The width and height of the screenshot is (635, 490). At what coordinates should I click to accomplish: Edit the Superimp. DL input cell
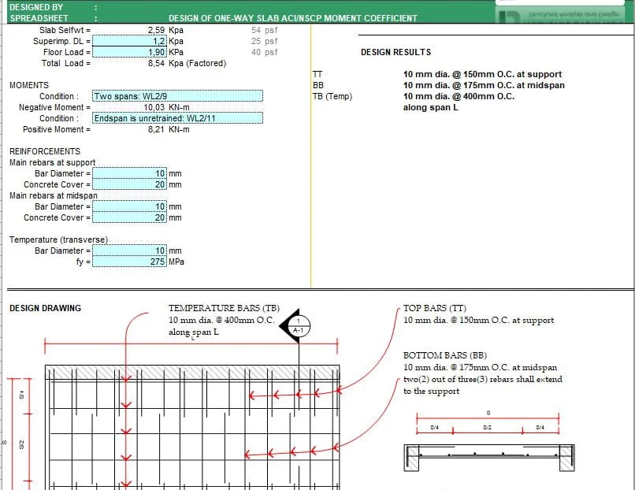click(x=130, y=41)
